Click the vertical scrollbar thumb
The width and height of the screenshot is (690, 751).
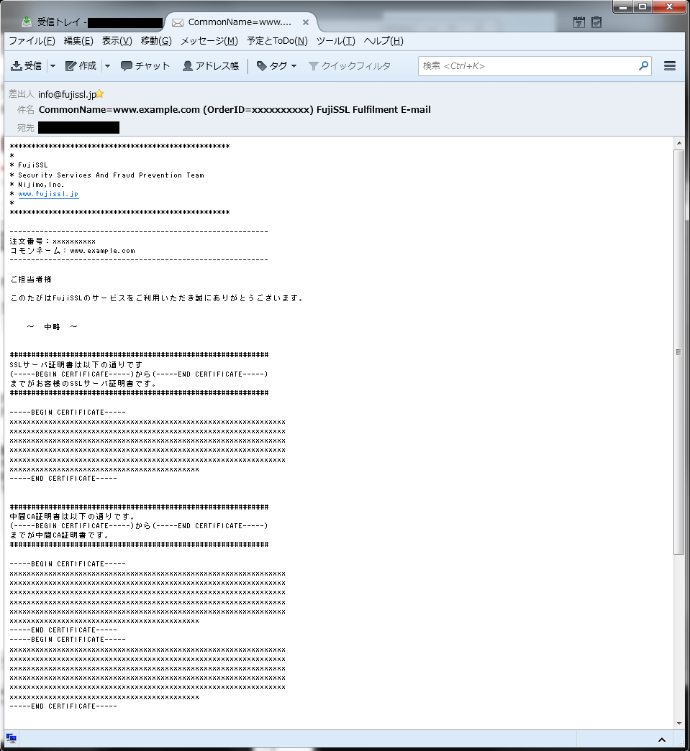coord(679,352)
